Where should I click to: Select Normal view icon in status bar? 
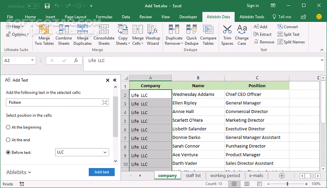(234, 184)
